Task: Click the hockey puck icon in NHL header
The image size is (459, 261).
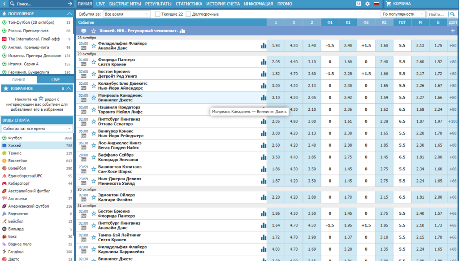Action: [83, 31]
